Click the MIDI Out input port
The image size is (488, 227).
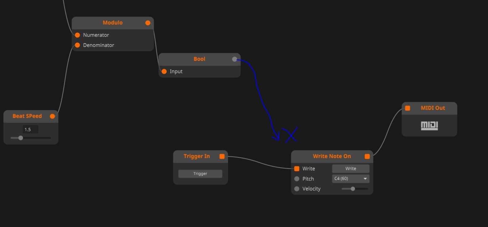(x=407, y=108)
